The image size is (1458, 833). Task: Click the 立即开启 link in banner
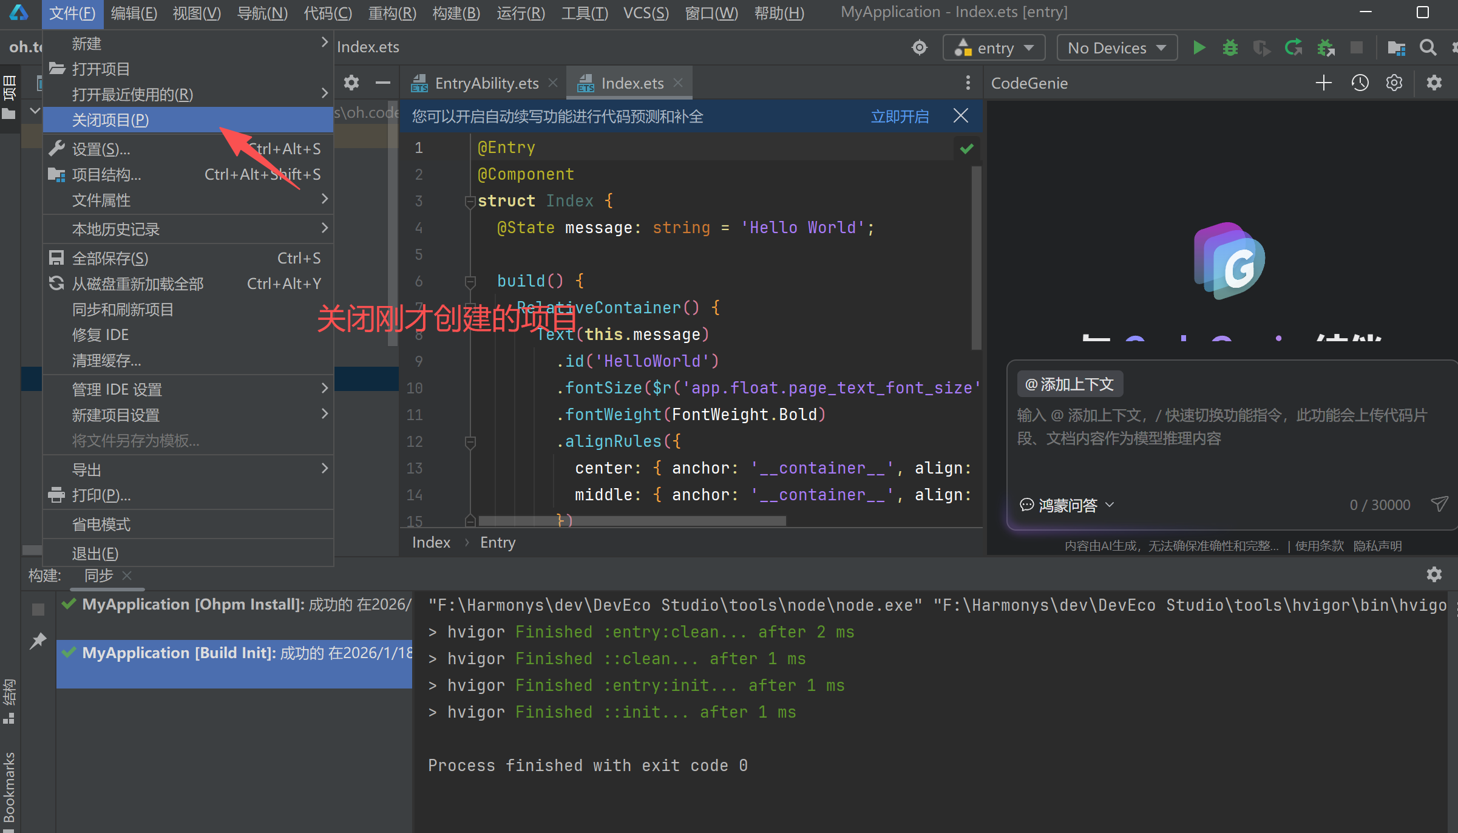900,116
